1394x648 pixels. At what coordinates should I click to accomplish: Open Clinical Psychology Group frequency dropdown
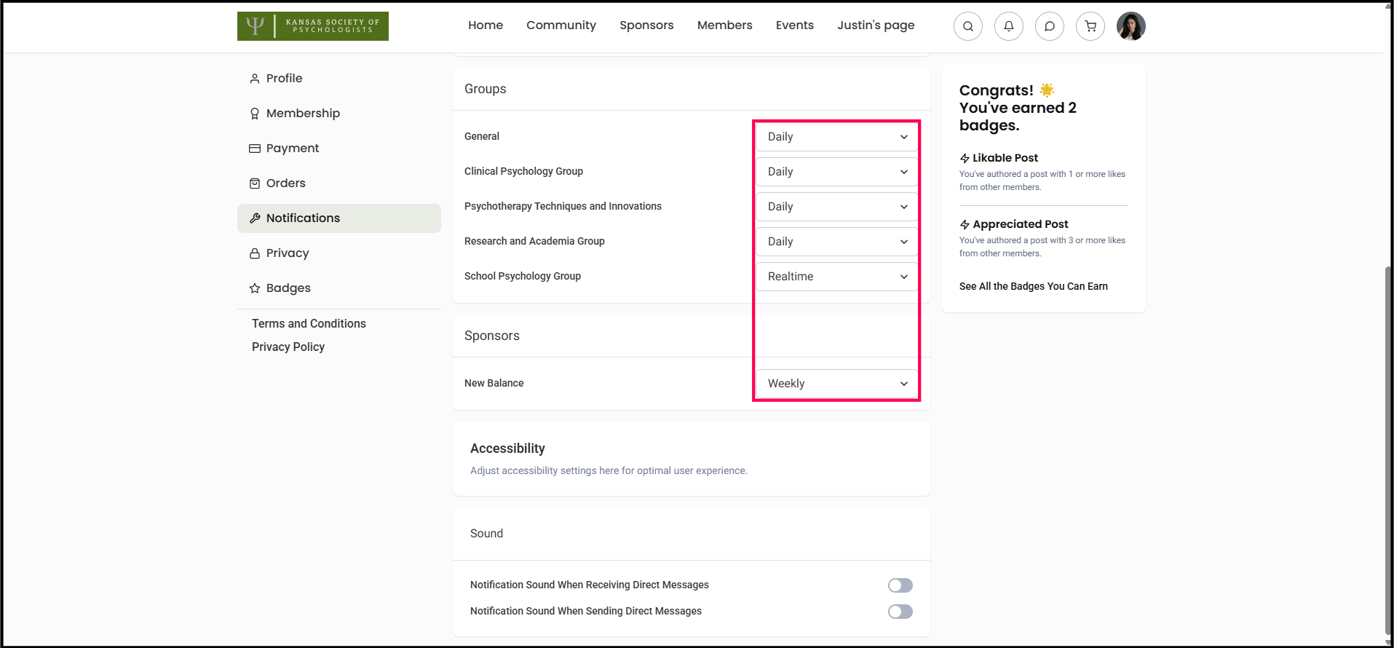pyautogui.click(x=836, y=172)
